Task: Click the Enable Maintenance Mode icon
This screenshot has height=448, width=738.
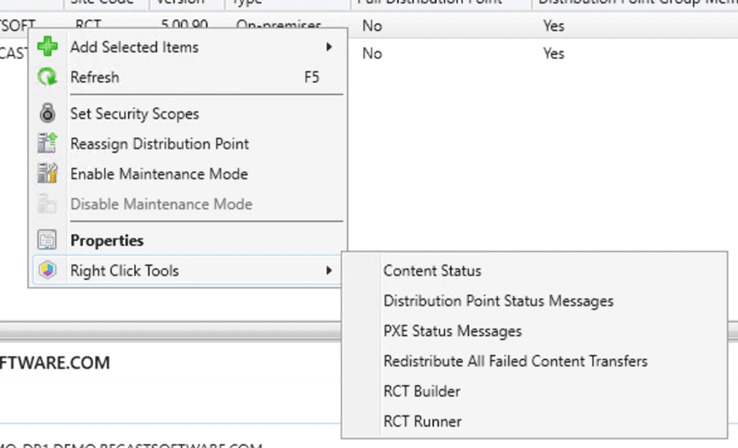Action: pyautogui.click(x=48, y=174)
